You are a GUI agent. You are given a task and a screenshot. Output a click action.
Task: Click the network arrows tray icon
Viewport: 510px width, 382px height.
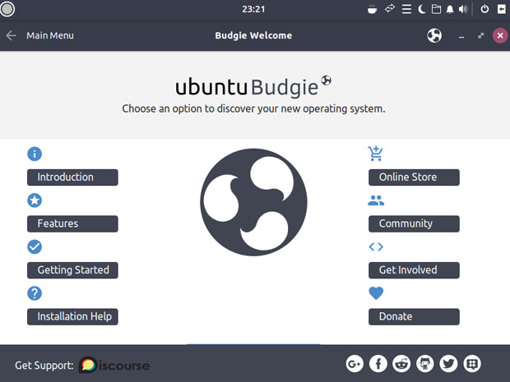coord(390,9)
